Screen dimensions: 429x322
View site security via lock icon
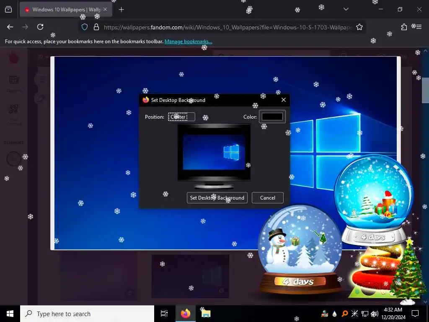tap(96, 27)
